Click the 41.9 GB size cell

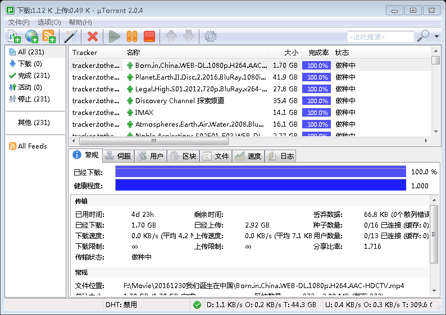285,77
